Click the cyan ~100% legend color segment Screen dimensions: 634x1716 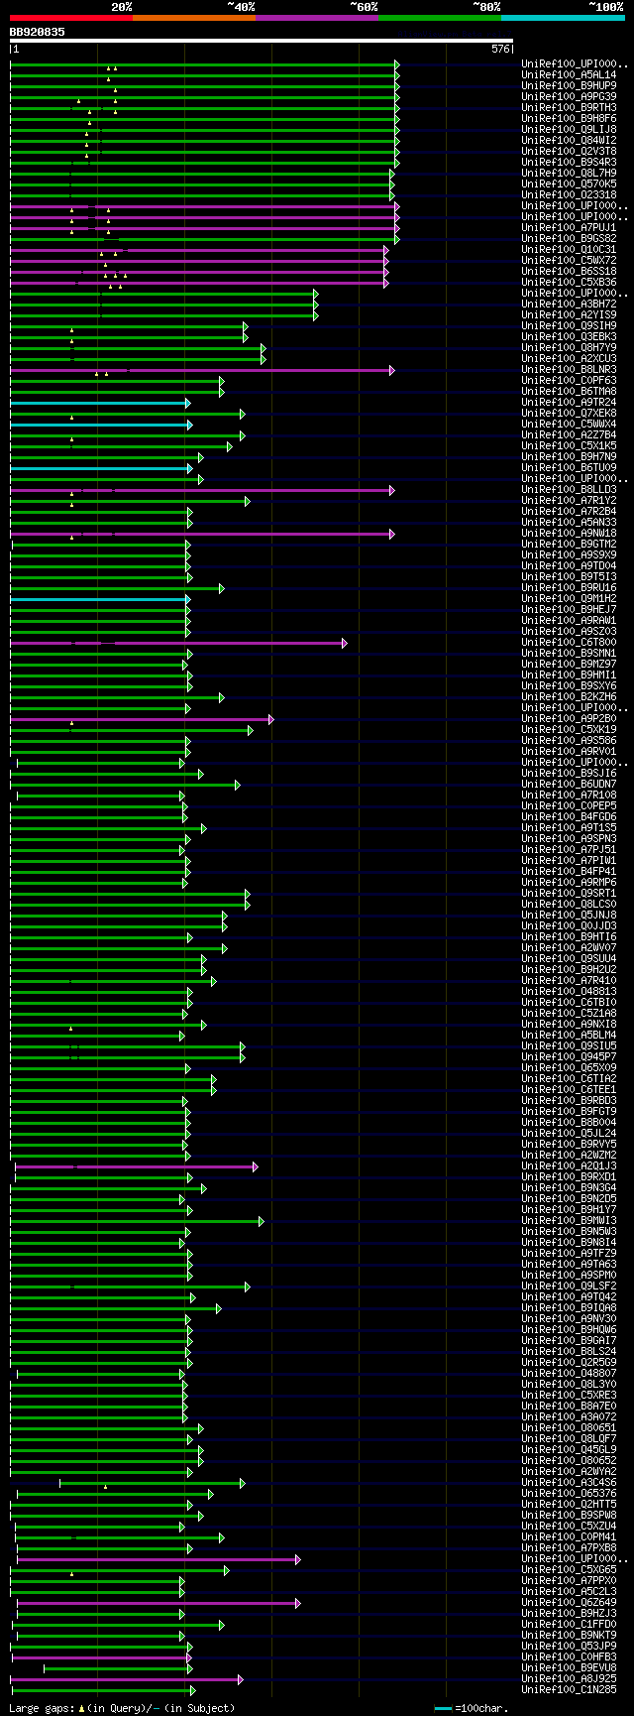pyautogui.click(x=562, y=18)
